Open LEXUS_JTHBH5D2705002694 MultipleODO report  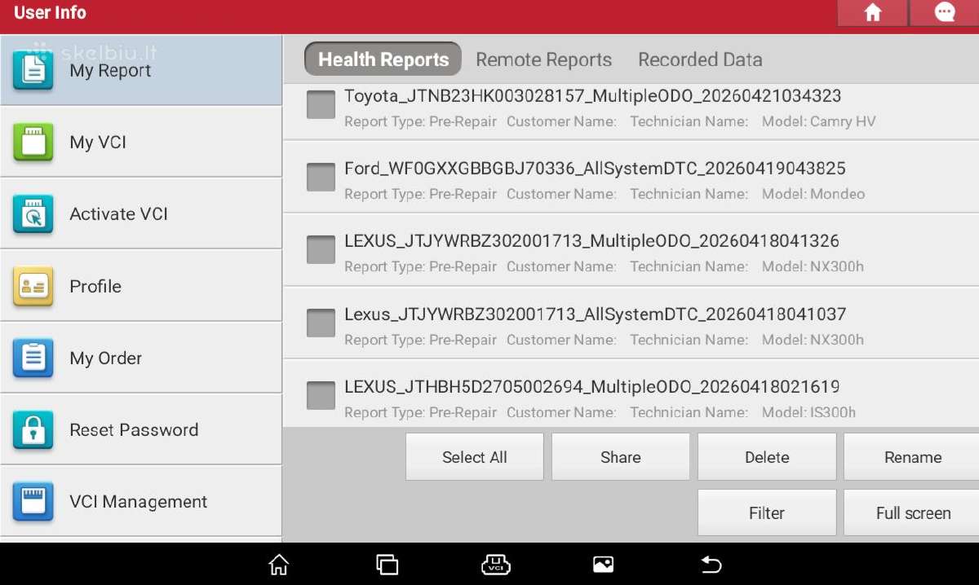(x=631, y=393)
